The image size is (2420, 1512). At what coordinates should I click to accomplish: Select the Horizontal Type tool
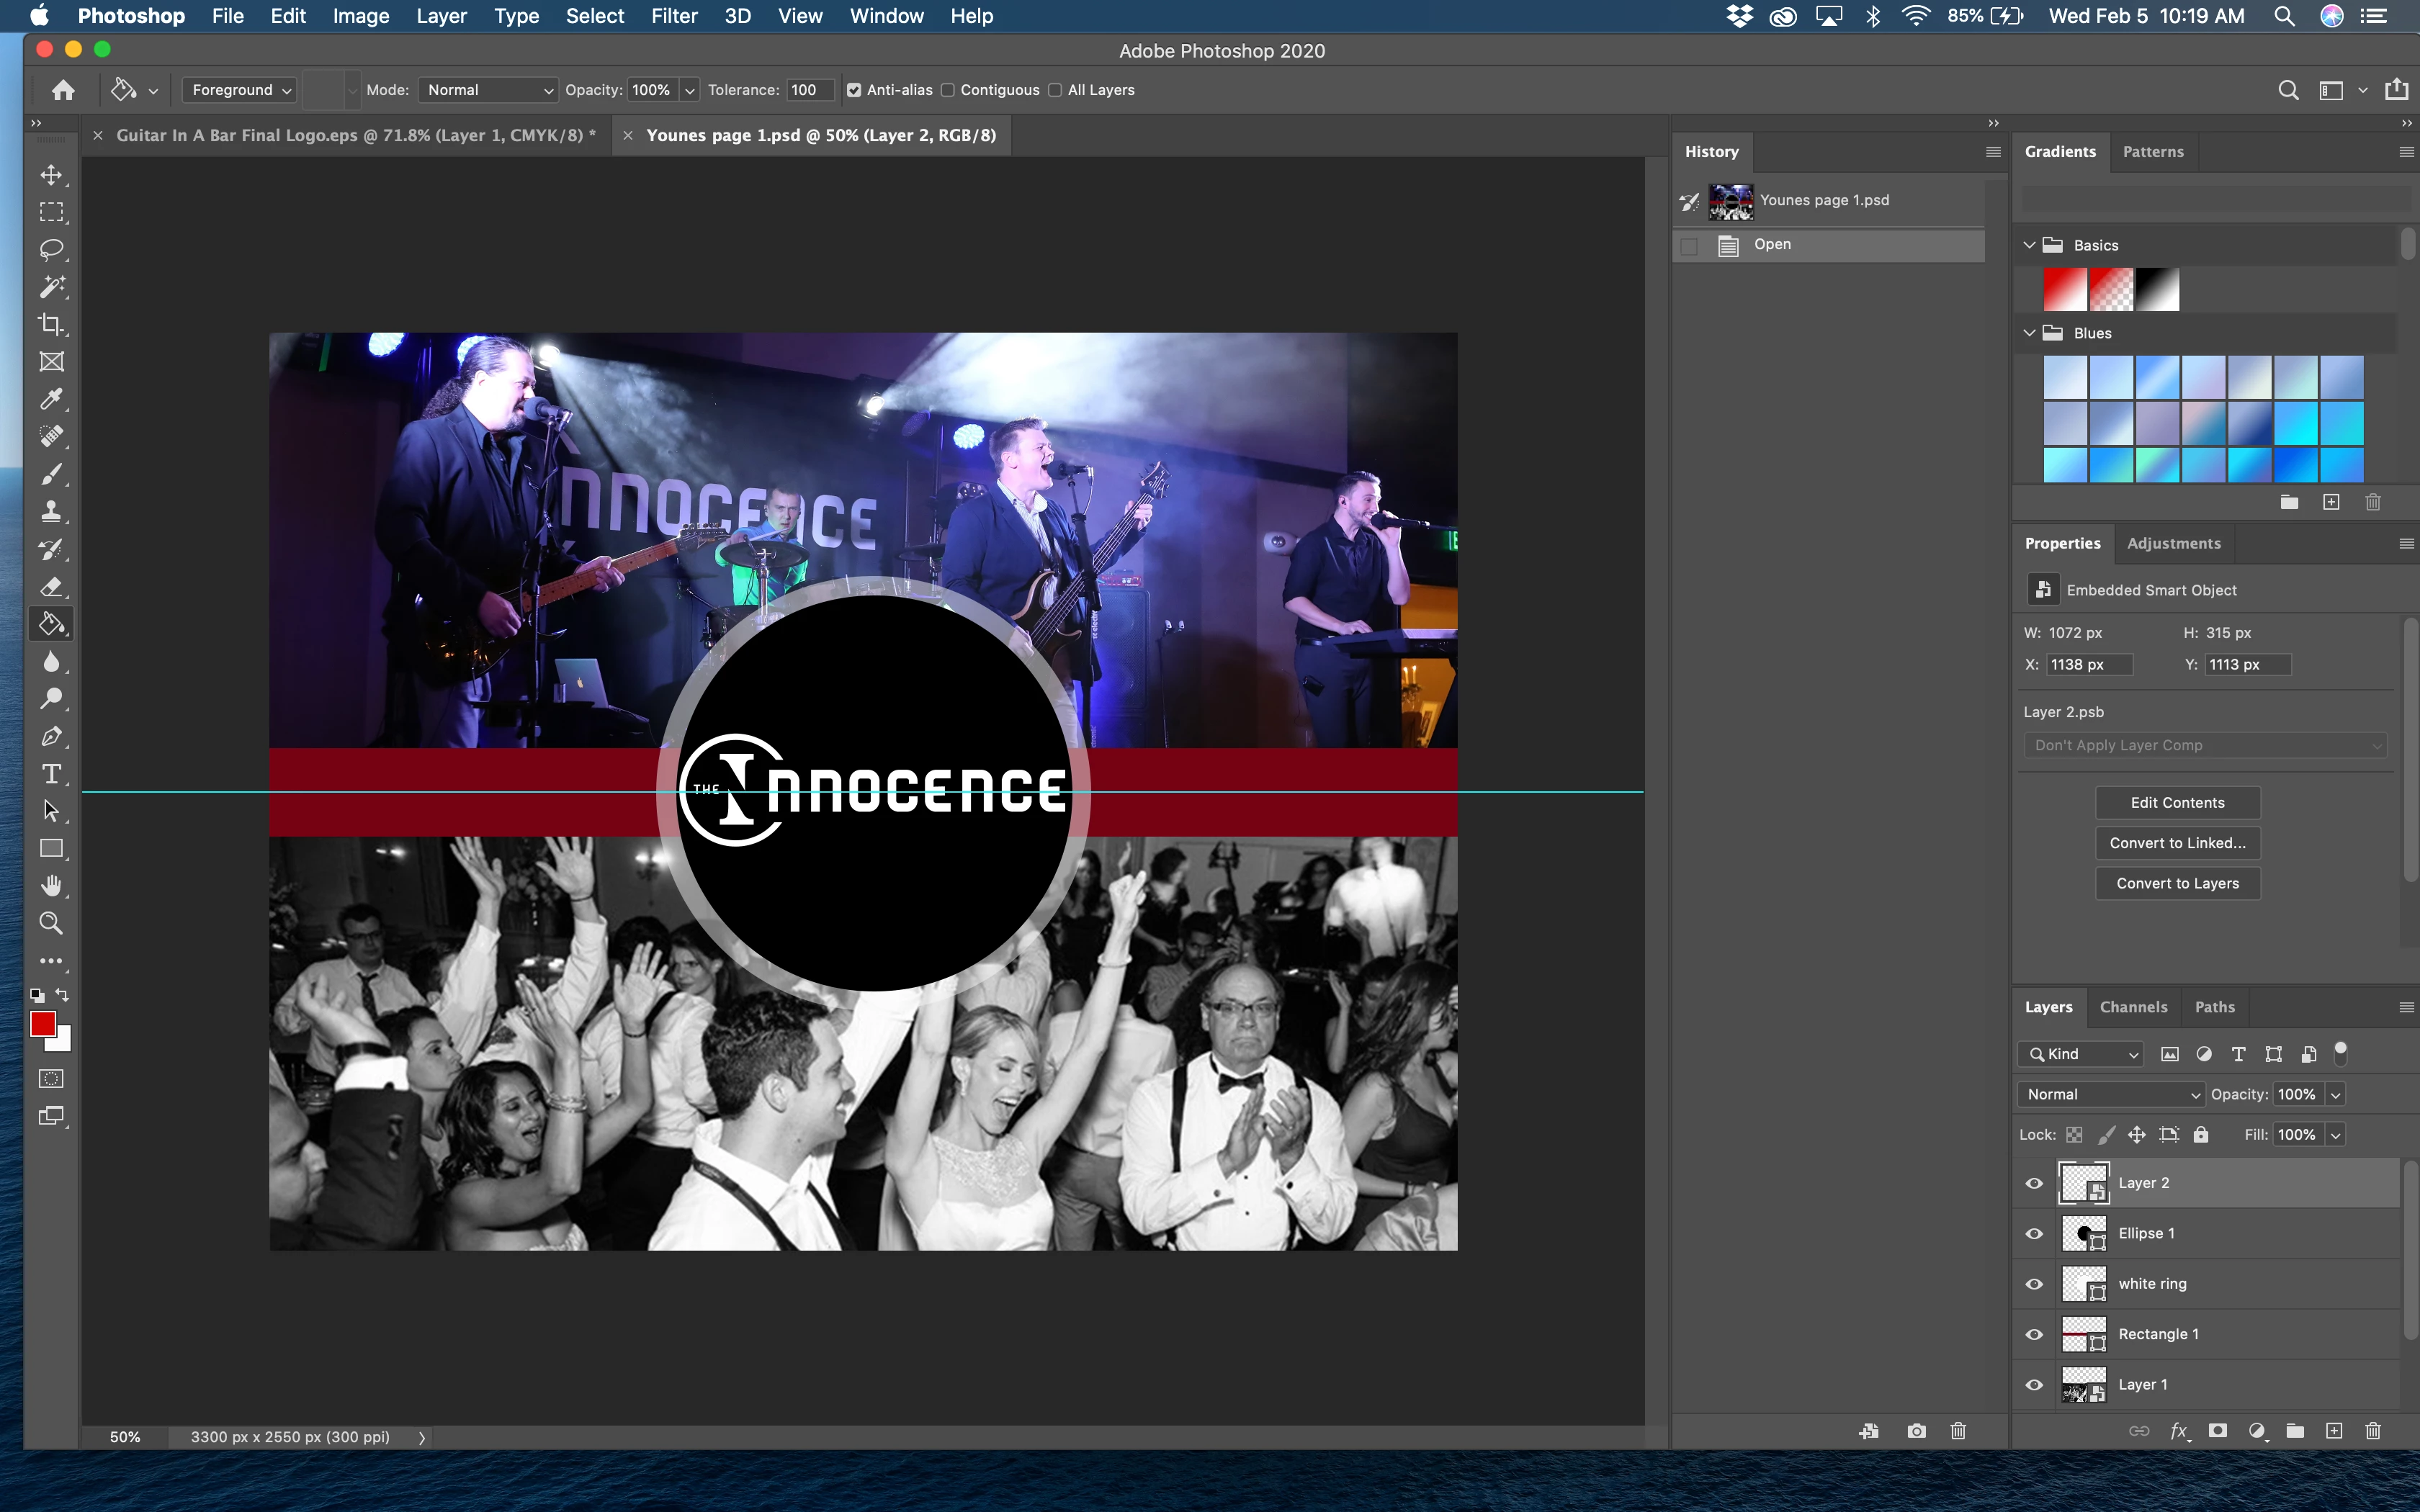pyautogui.click(x=51, y=774)
